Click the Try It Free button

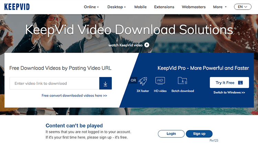tap(229, 82)
